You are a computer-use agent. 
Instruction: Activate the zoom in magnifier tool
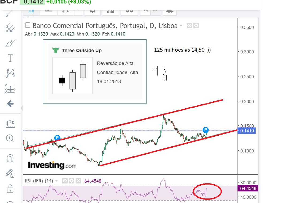click(10, 138)
